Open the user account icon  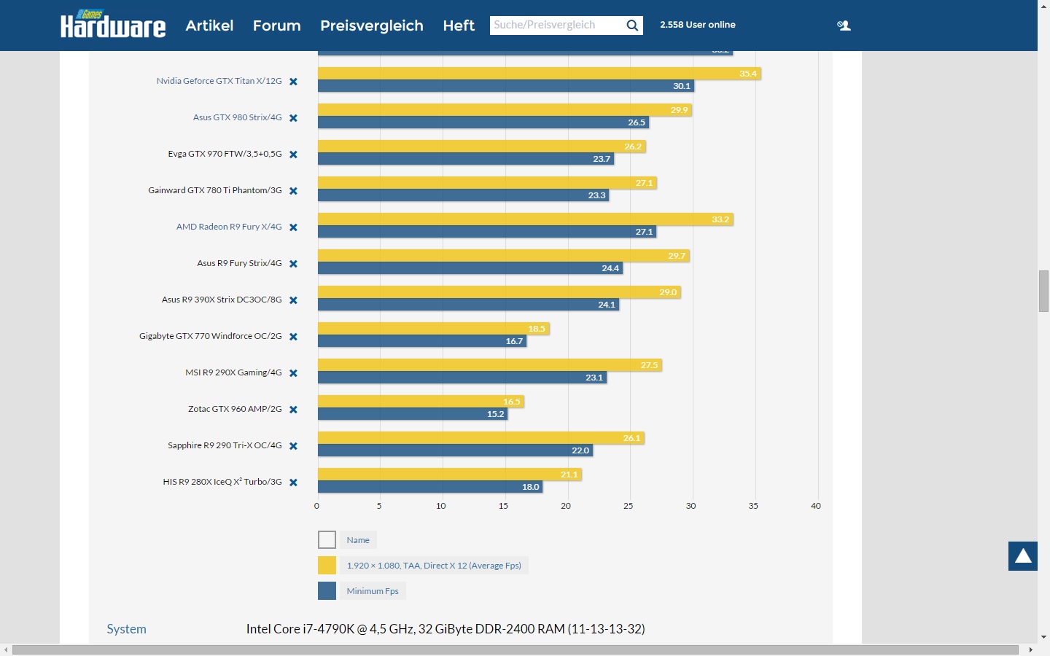pyautogui.click(x=844, y=26)
